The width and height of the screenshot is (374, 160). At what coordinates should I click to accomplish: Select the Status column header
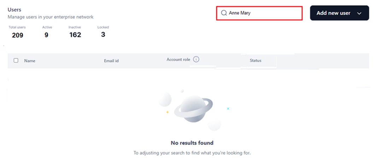[x=256, y=61]
